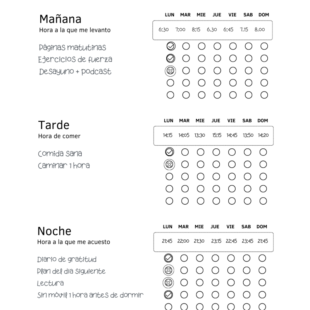Toggle Monday cross for Plan del día siguiente

coord(169,270)
